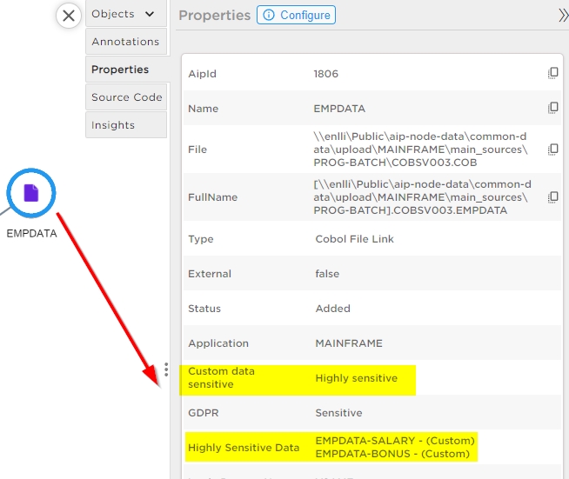Click the Configure button
The image size is (569, 479).
click(x=296, y=15)
